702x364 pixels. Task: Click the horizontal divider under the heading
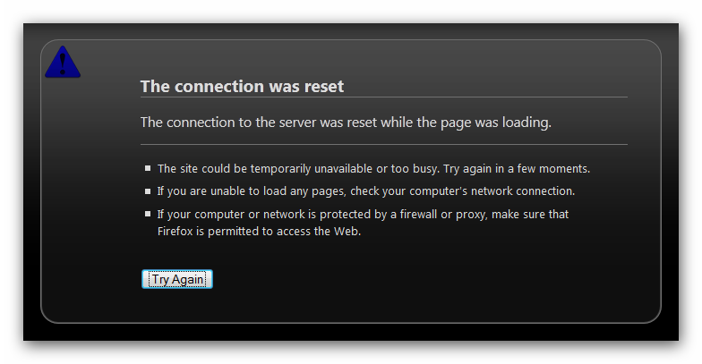(x=383, y=97)
